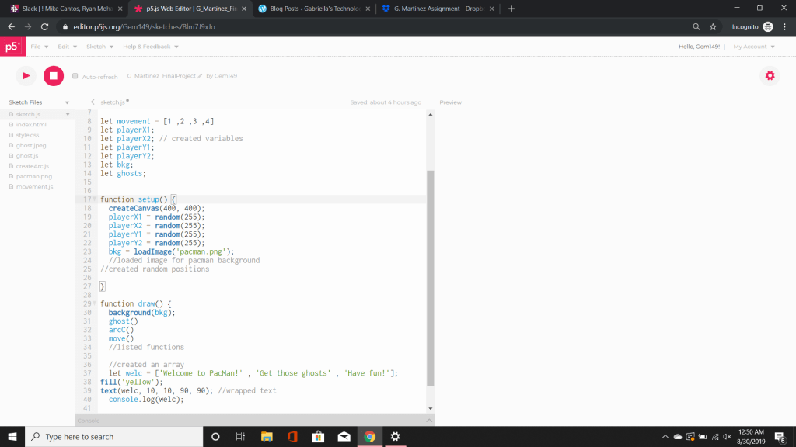Open ghost.js in the file list

[x=27, y=156]
